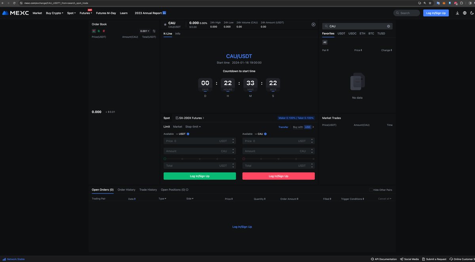This screenshot has width=475, height=262.
Task: Show only buy orders in Order Book
Action: 99,30
